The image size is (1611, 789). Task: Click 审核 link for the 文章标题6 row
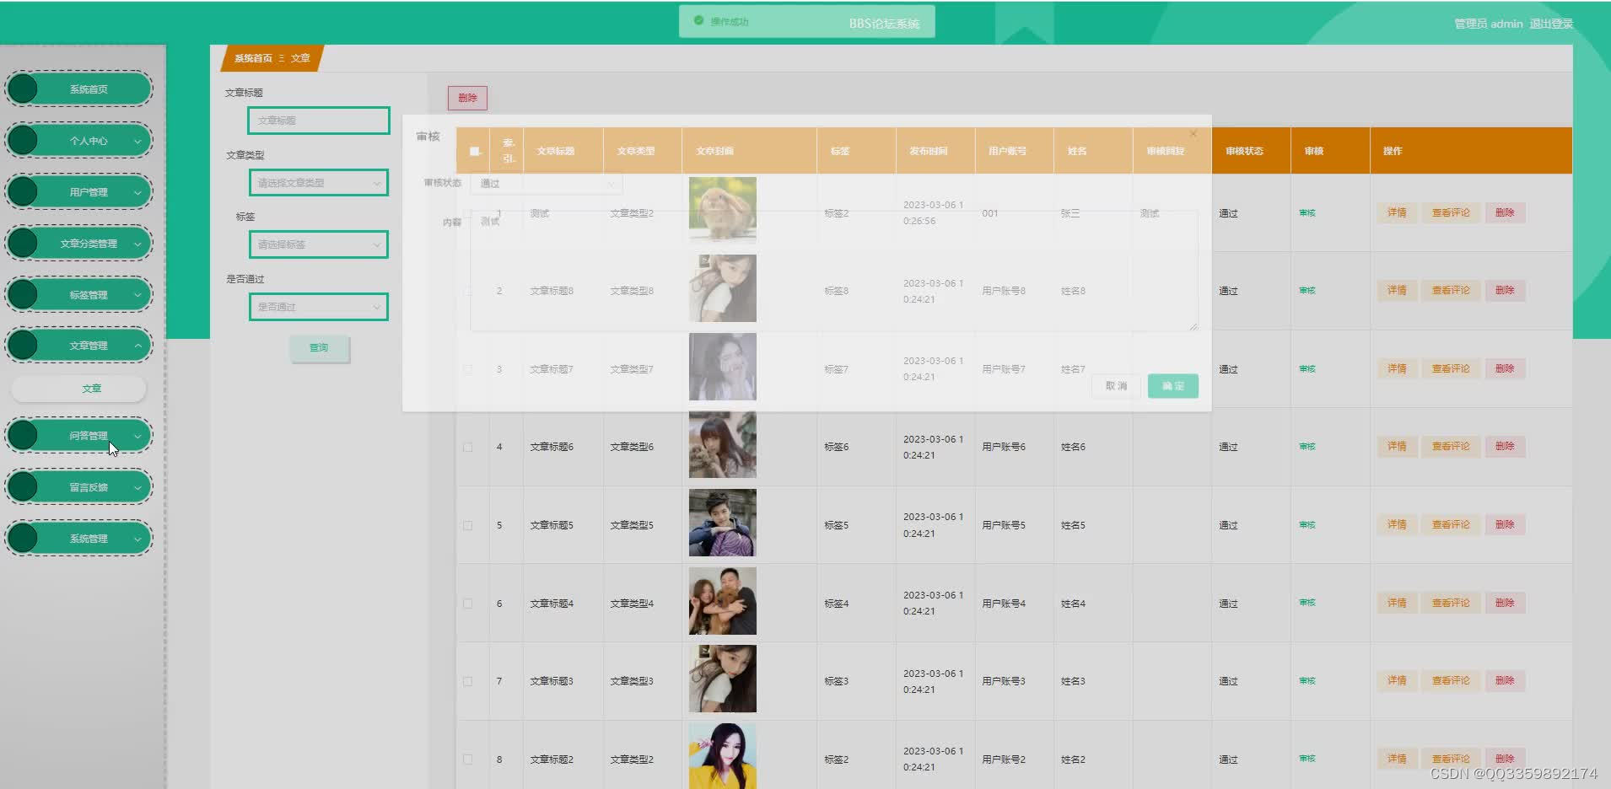1307,447
